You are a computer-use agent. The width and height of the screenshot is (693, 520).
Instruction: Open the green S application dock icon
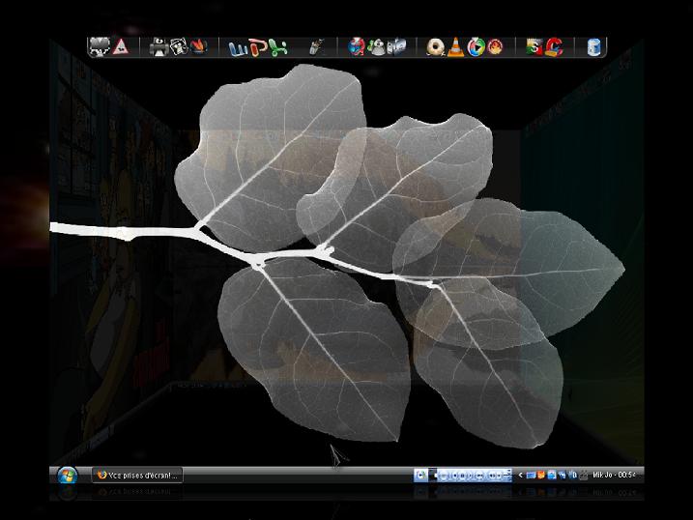534,46
